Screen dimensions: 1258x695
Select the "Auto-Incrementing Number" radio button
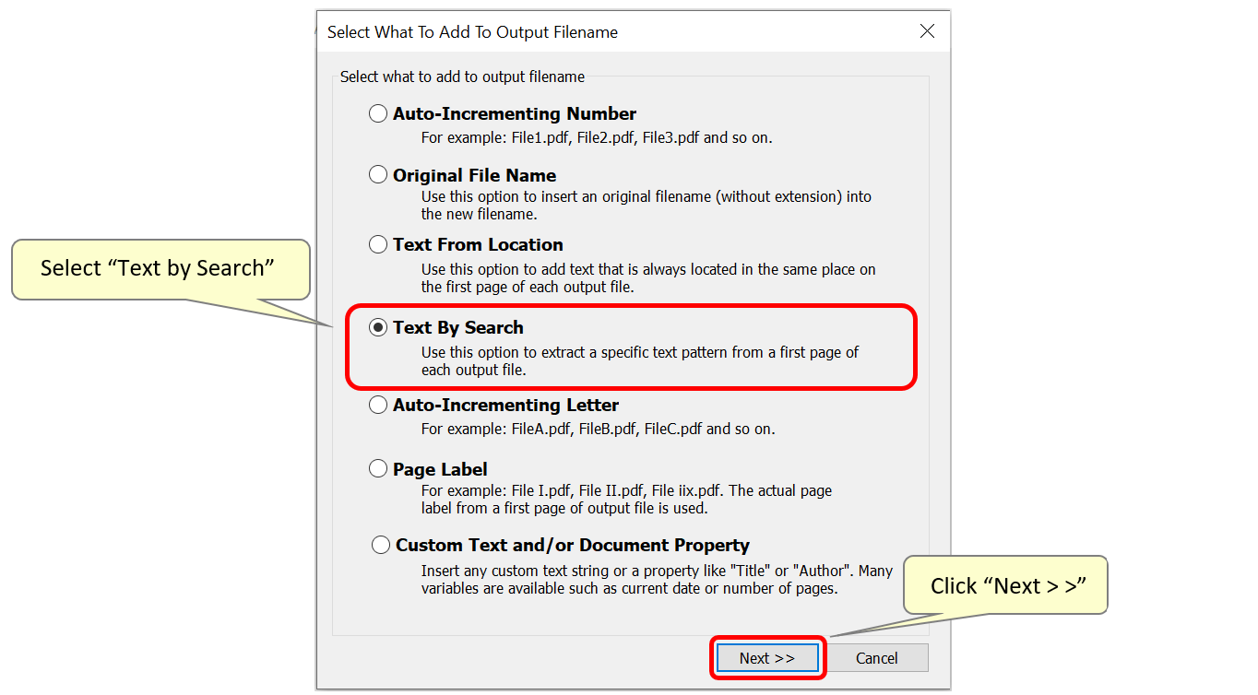[x=378, y=112]
